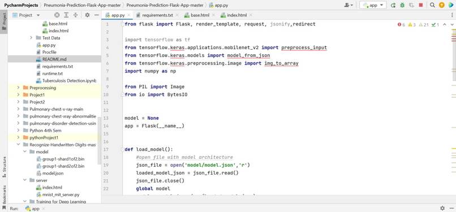Viewport: 456px width, 212px height.
Task: Select README.md in project tree
Action: [54, 59]
